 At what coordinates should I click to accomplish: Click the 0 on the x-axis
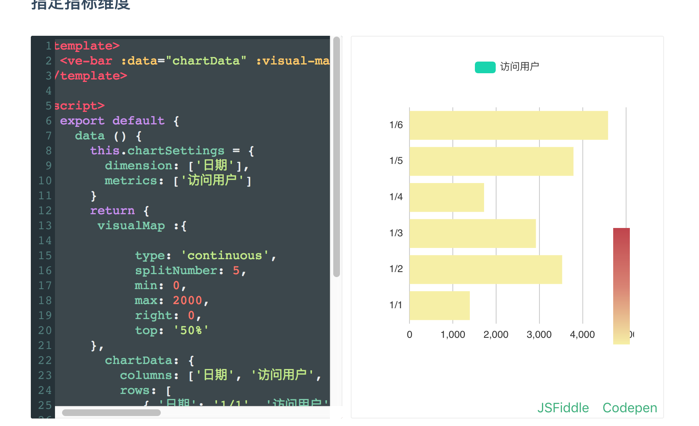[409, 334]
